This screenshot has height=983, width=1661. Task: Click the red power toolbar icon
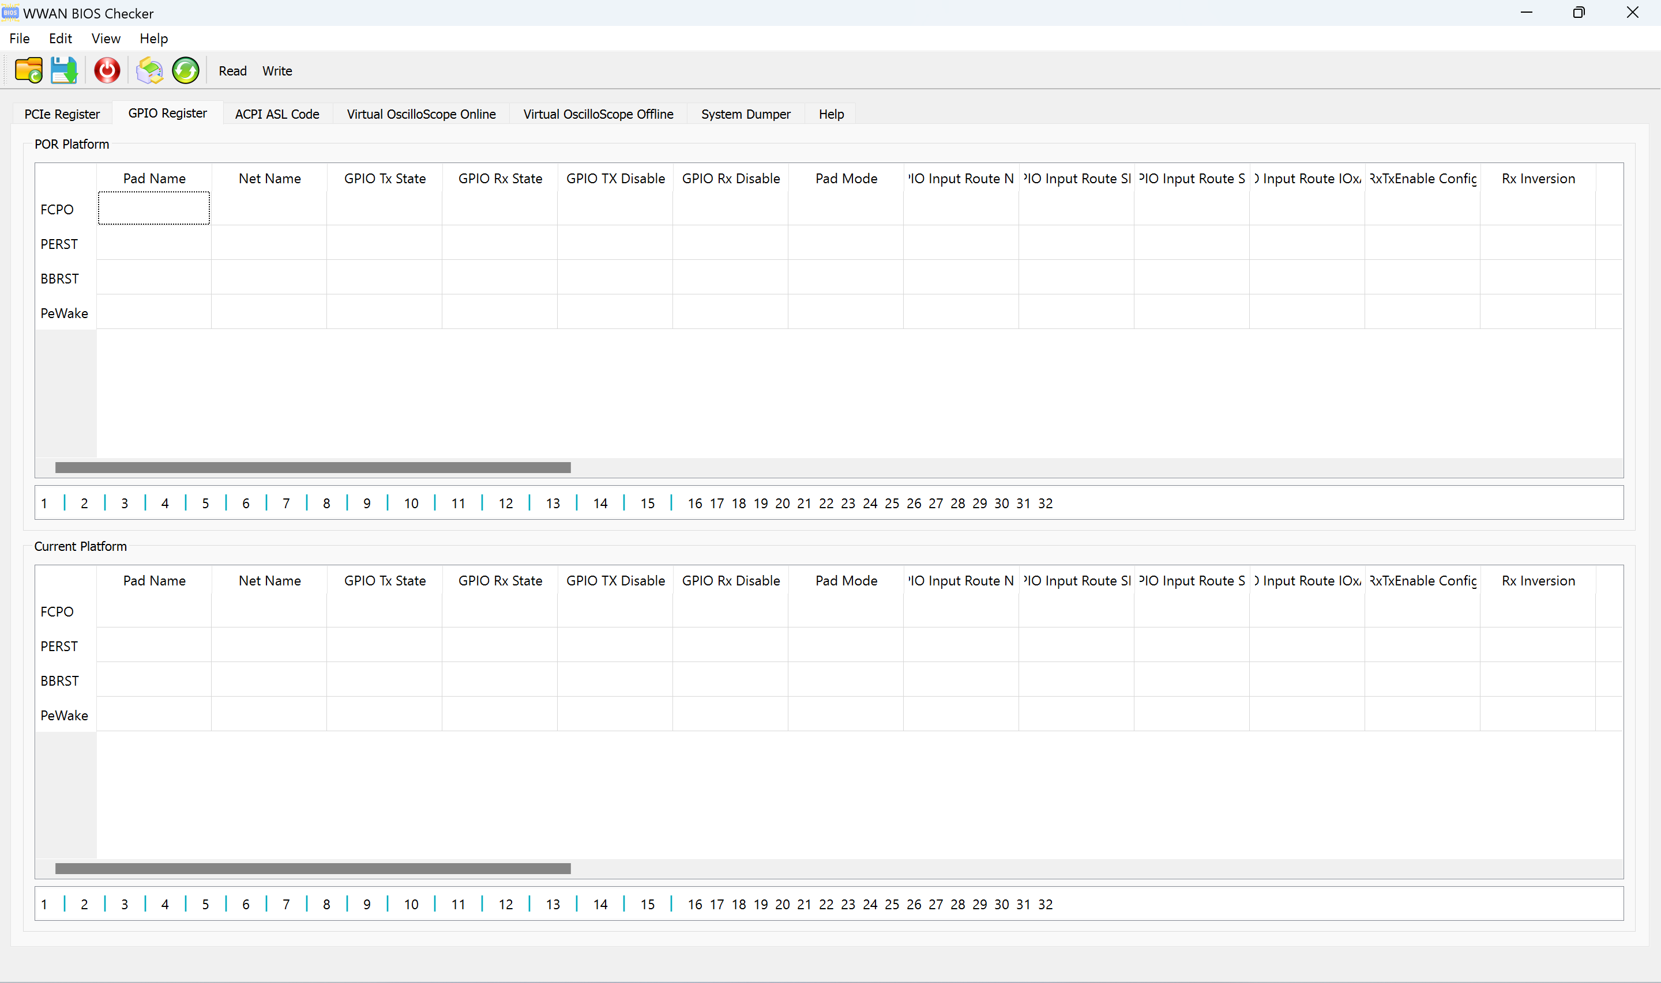(x=107, y=70)
